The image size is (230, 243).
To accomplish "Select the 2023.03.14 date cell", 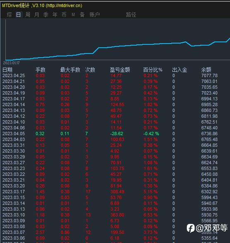I will [14, 203].
